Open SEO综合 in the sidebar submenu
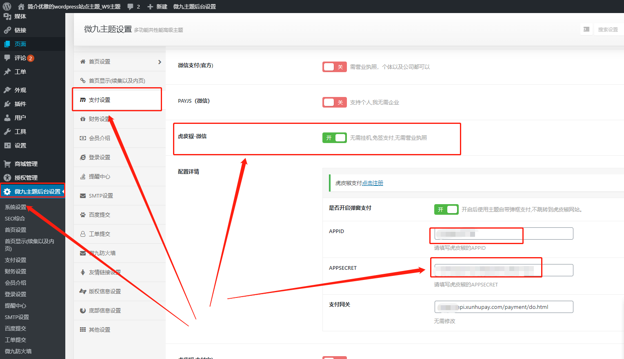 pyautogui.click(x=15, y=218)
